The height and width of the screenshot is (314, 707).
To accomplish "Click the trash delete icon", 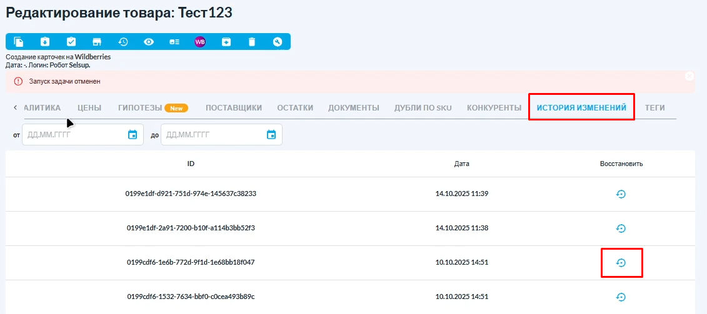I will pyautogui.click(x=252, y=42).
